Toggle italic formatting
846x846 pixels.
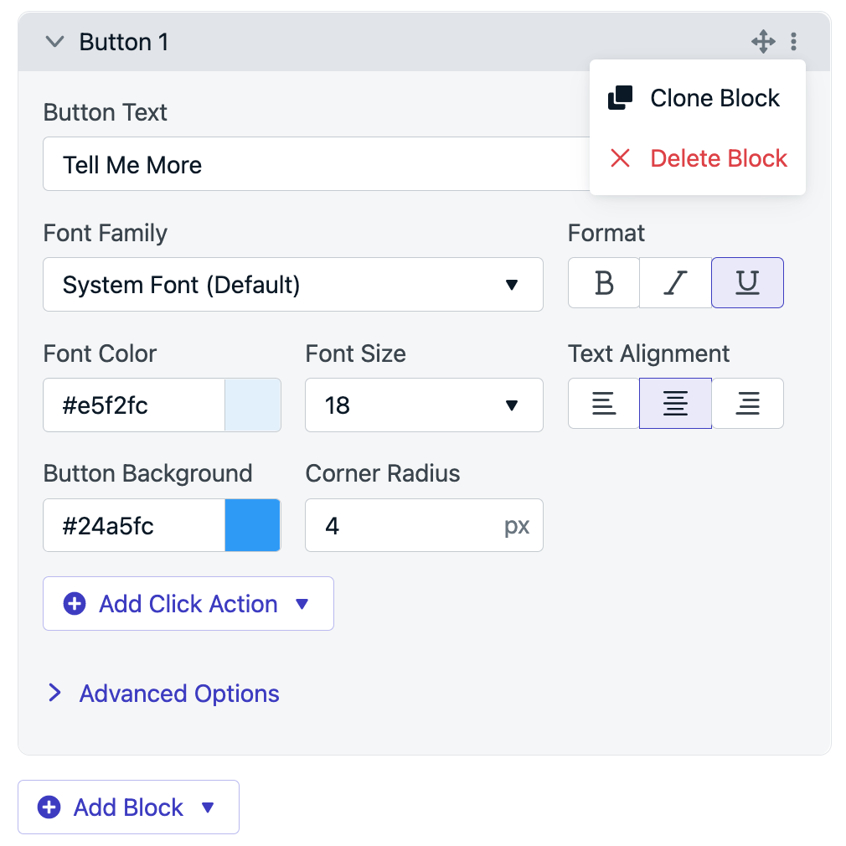[x=675, y=283]
